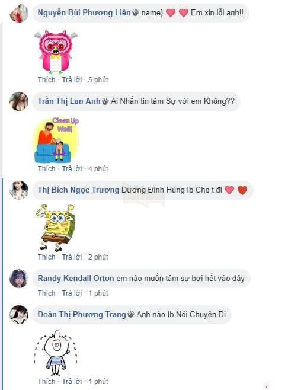Image resolution: width=288 pixels, height=390 pixels.
Task: Visit Randy Kendall Orton's profile link
Action: (x=76, y=278)
